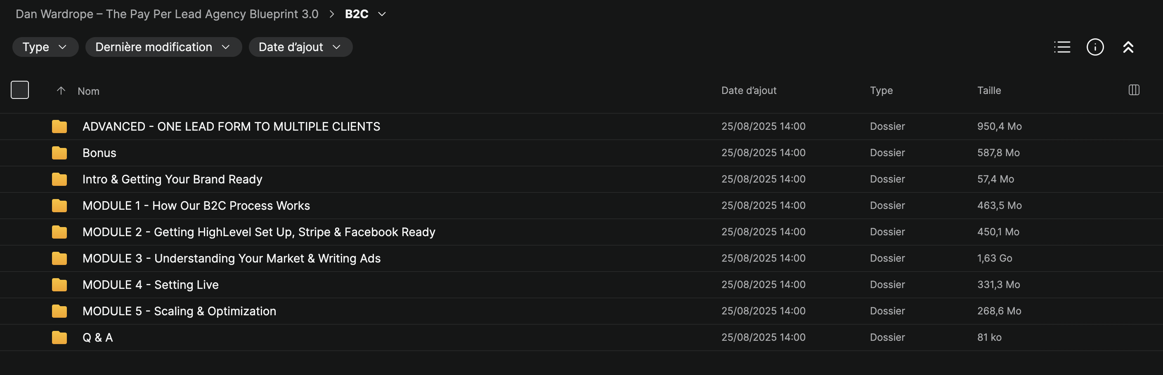This screenshot has width=1163, height=375.
Task: Expand the Type filter dropdown
Action: coord(45,47)
